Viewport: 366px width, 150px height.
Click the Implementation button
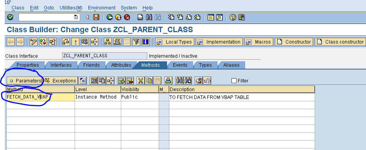(x=220, y=42)
